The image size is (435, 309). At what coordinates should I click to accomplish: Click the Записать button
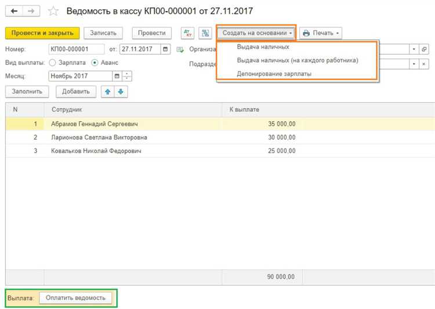click(x=103, y=33)
